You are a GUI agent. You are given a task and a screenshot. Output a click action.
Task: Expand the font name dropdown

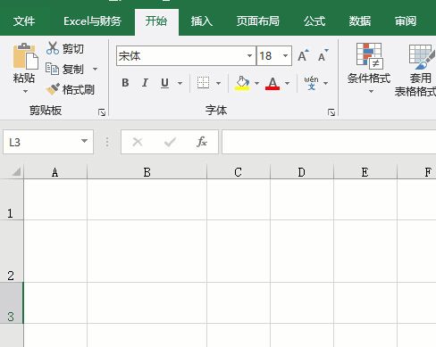pos(249,55)
